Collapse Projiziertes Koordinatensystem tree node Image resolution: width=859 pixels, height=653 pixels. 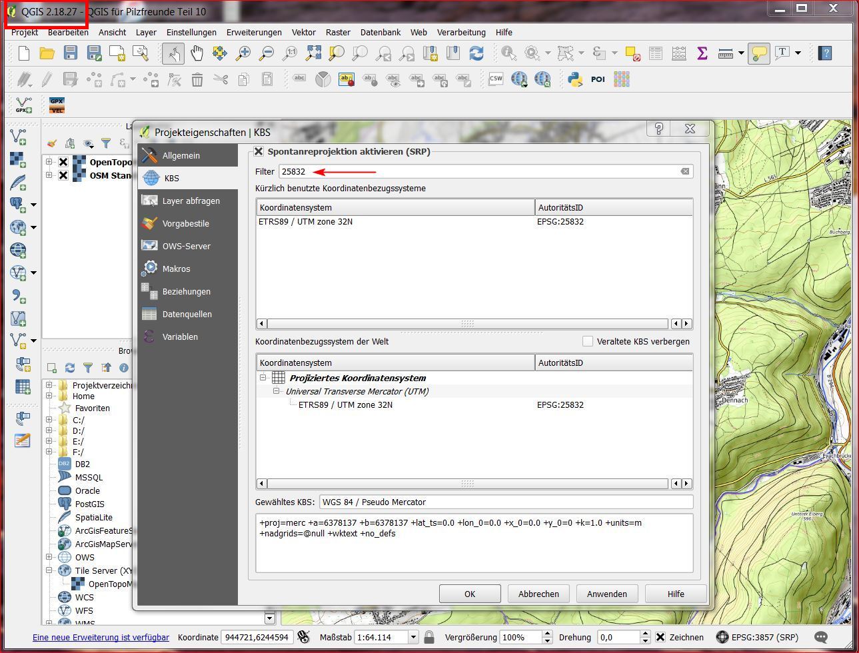[263, 378]
